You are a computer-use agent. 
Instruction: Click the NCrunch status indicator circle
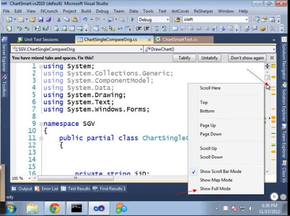point(274,196)
